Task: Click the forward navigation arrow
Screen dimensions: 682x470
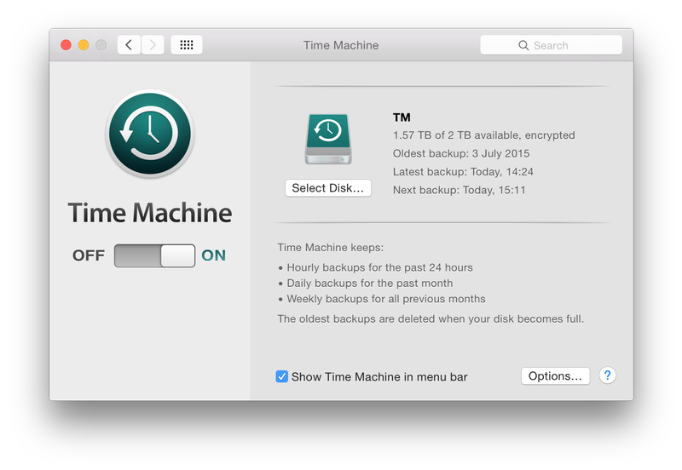Action: point(153,45)
